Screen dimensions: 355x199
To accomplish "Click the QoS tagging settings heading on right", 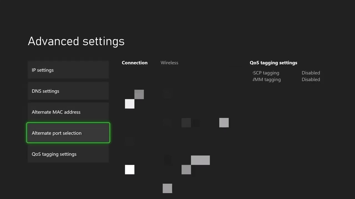I will tap(273, 63).
